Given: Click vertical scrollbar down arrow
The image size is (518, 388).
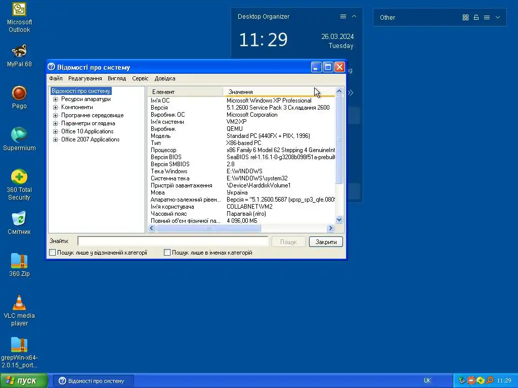Looking at the screenshot, I should pyautogui.click(x=339, y=220).
